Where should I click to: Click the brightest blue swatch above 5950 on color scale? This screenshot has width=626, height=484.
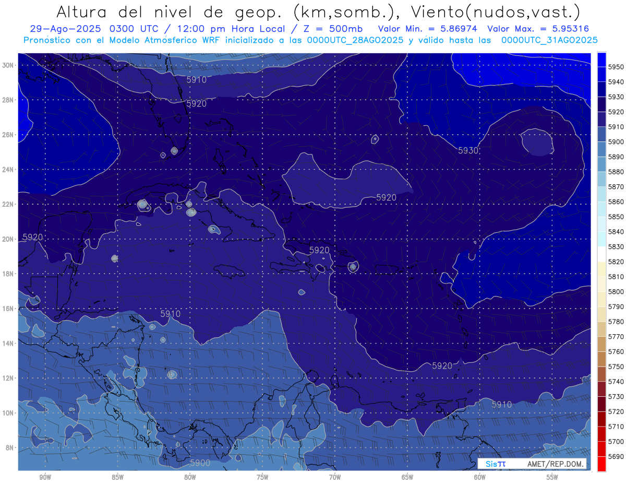tap(601, 59)
